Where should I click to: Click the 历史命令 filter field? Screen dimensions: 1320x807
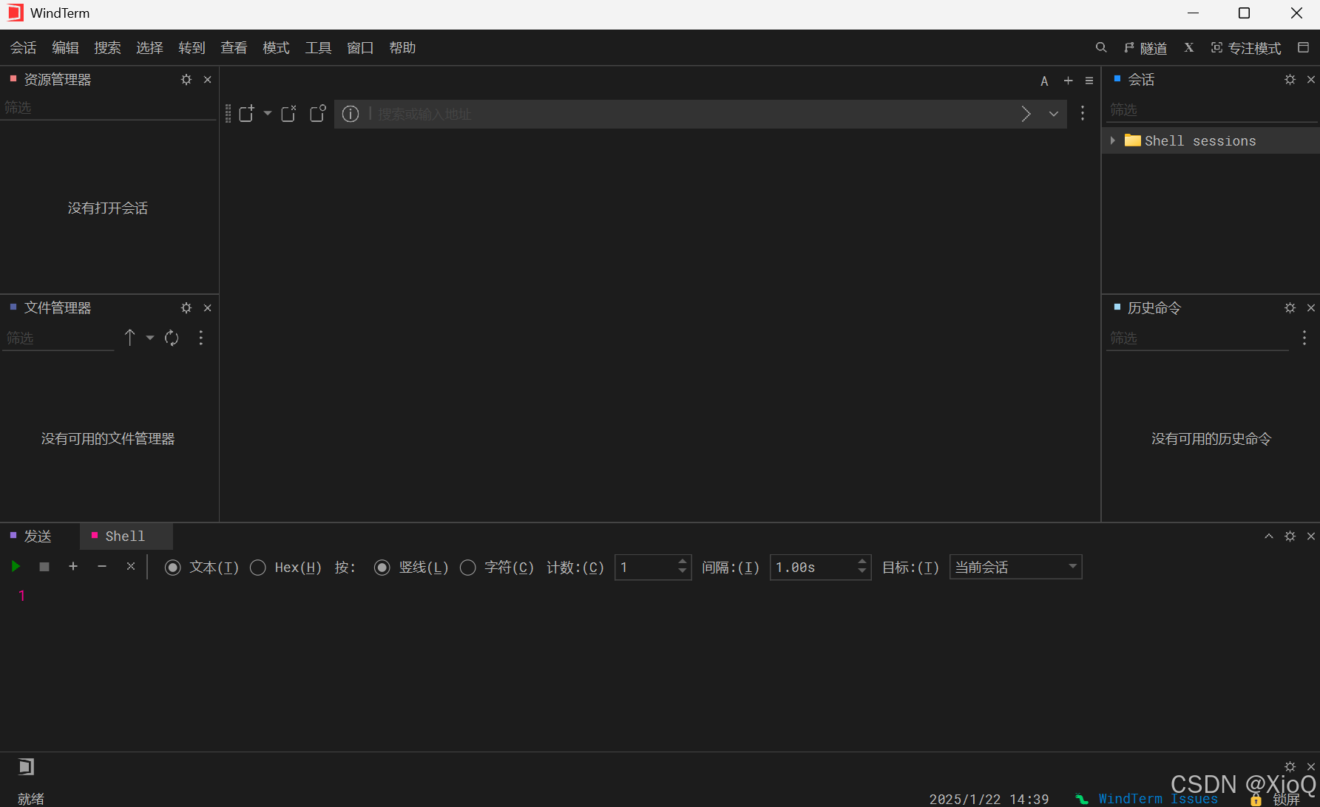(x=1197, y=338)
